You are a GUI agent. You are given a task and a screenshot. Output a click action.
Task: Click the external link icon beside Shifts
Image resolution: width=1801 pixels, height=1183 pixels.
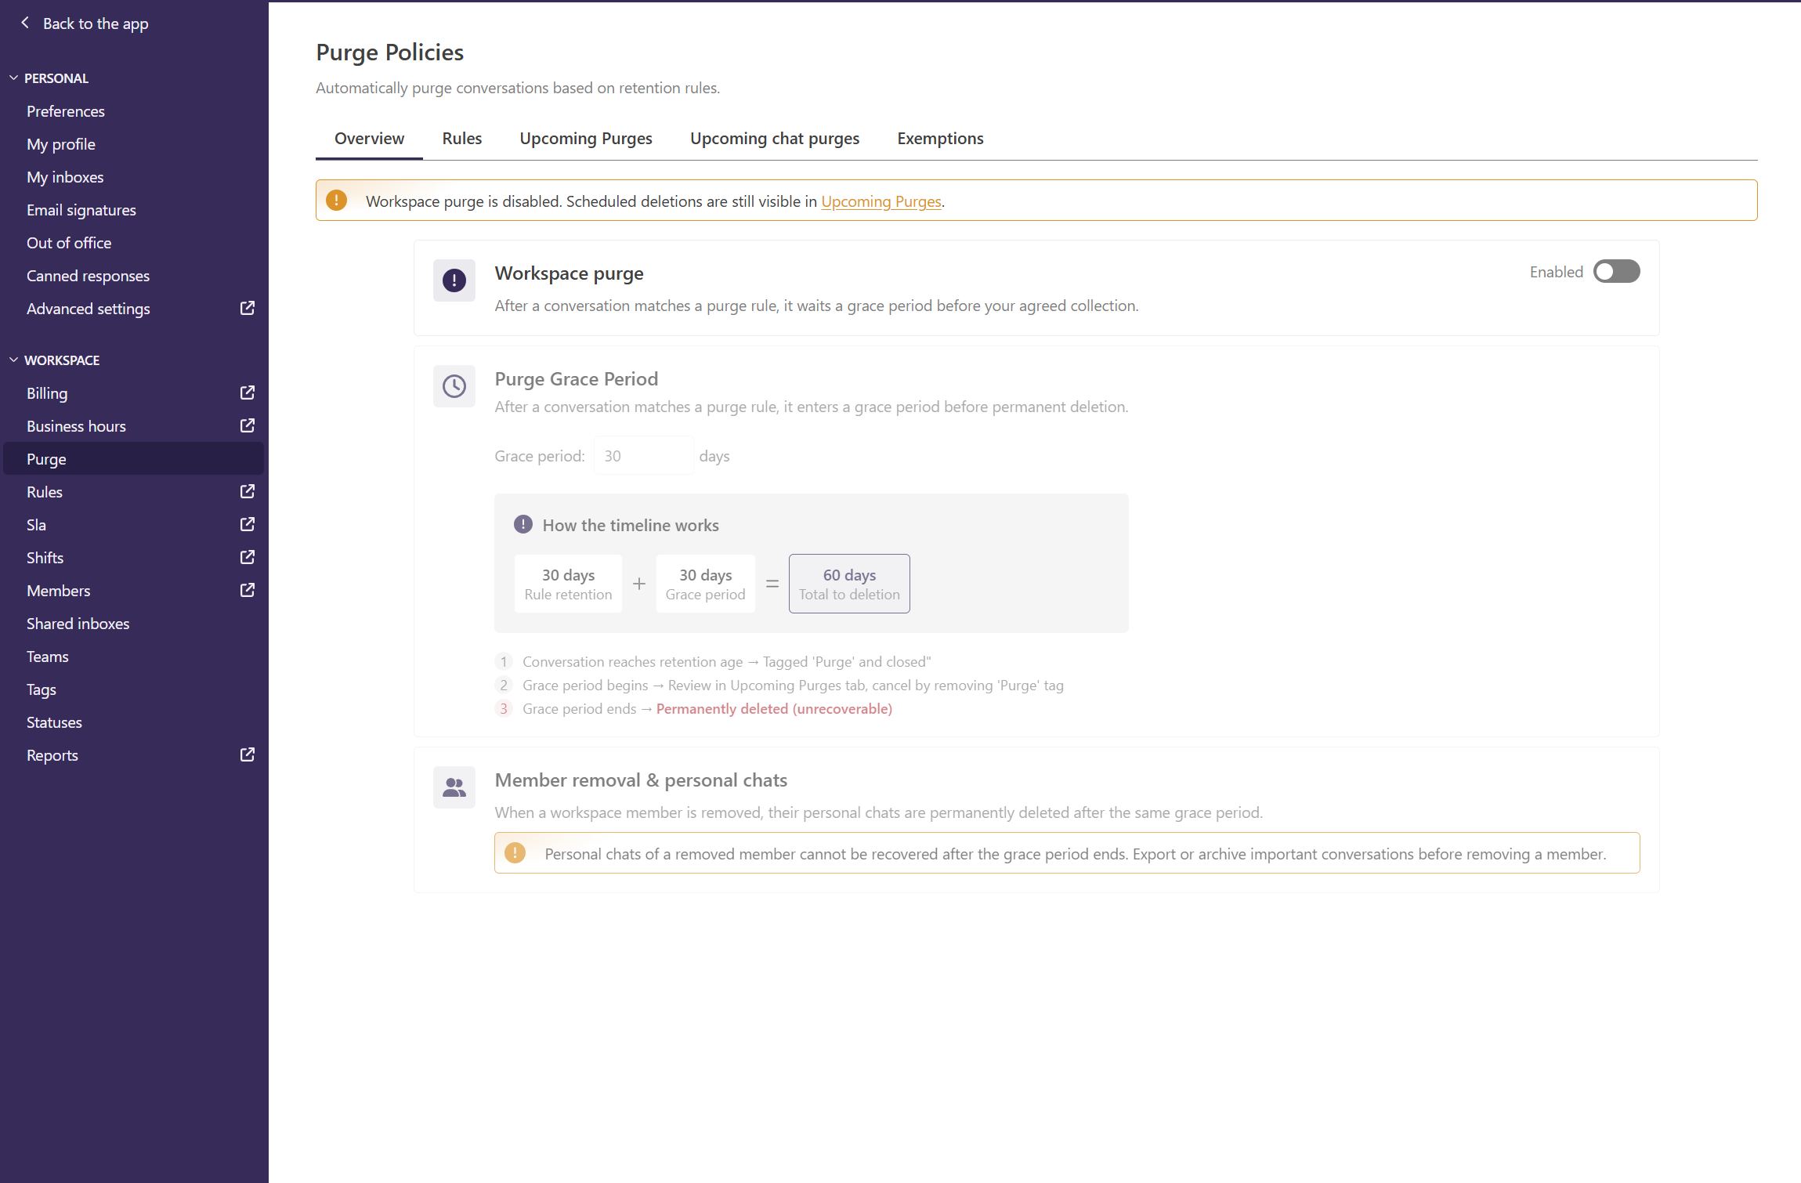247,557
